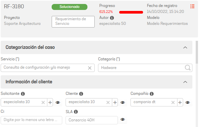
Task: Click the Compañía info icon
Action: [152, 94]
